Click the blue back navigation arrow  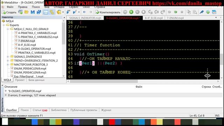point(84,12)
